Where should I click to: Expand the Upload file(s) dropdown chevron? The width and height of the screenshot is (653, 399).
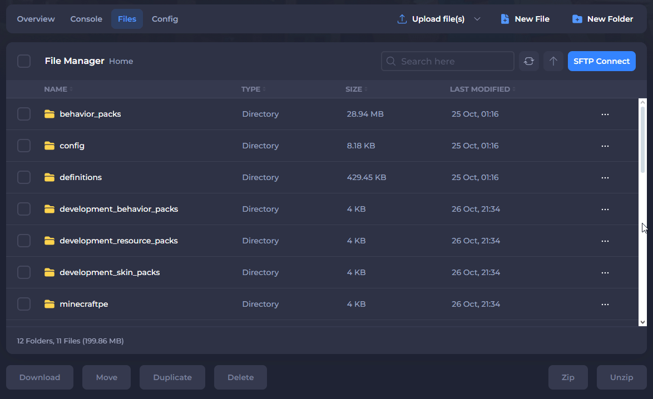coord(477,19)
